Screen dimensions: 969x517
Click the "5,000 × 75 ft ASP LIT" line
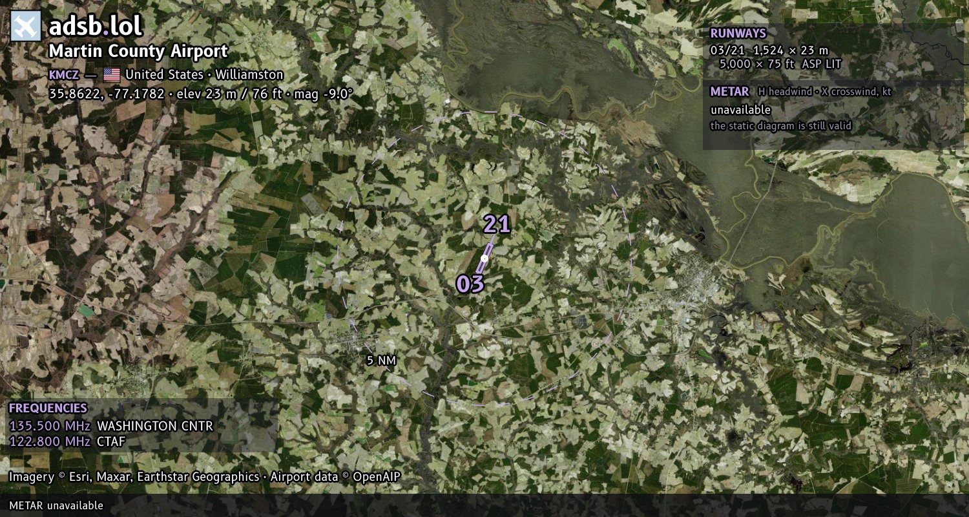tap(780, 65)
